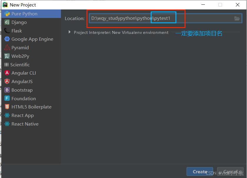Click the Django project type icon
The width and height of the screenshot is (247, 178).
[x=7, y=22]
